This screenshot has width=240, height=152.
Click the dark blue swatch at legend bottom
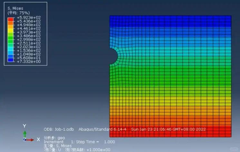(11, 60)
